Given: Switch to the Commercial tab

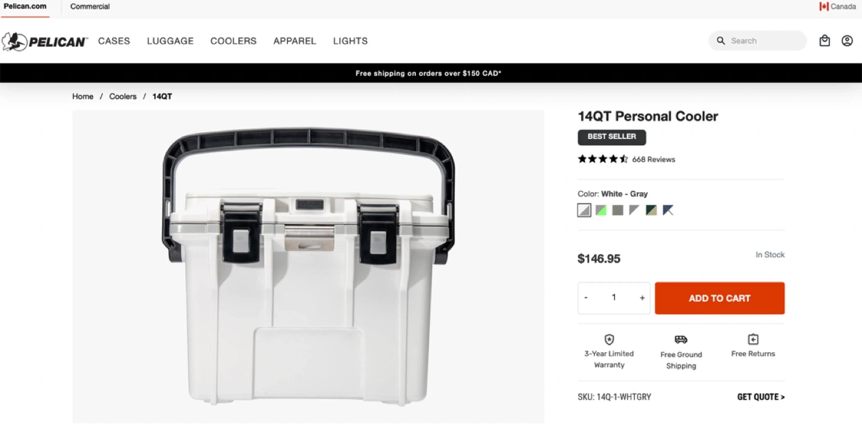Looking at the screenshot, I should [x=90, y=7].
